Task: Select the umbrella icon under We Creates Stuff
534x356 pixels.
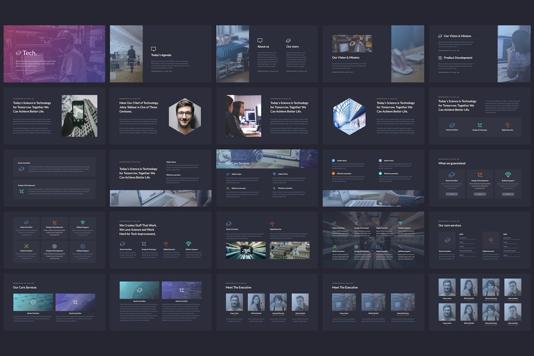Action: point(166,244)
